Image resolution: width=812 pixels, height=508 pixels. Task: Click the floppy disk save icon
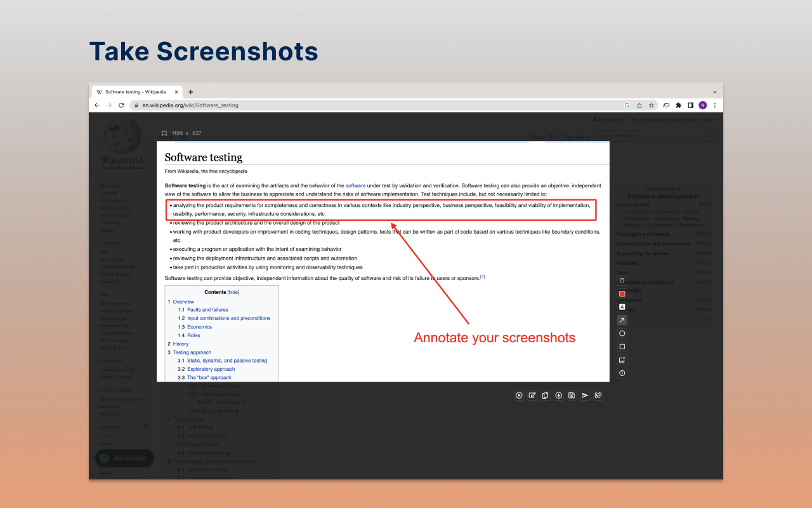[x=572, y=395]
